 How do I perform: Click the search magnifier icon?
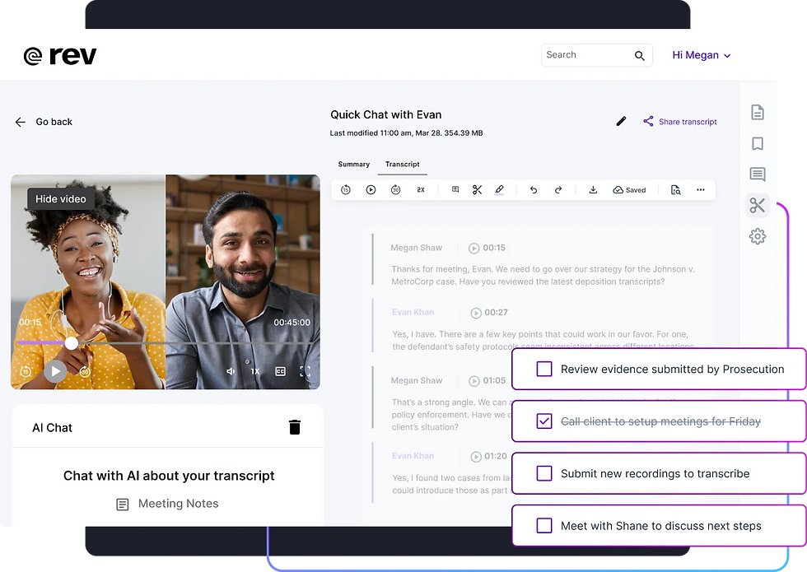(x=639, y=56)
